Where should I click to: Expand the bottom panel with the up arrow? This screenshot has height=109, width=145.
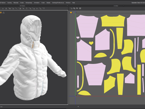78,107
